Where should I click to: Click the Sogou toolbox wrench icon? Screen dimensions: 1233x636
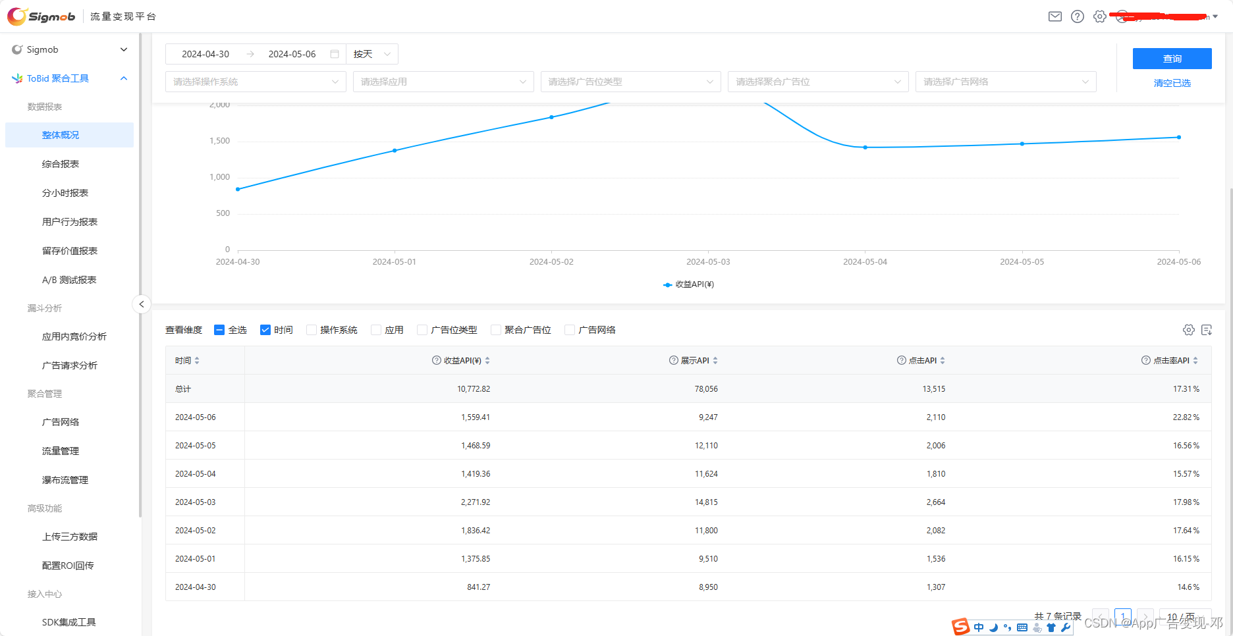click(x=1066, y=627)
